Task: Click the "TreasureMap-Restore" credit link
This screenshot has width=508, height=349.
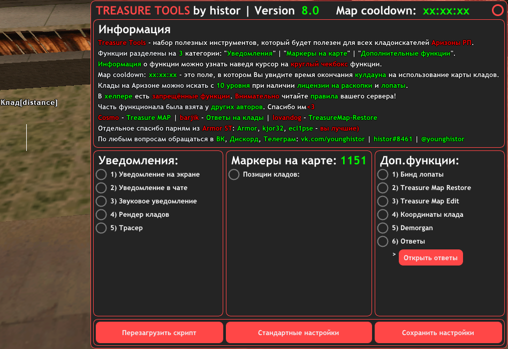Action: 343,118
